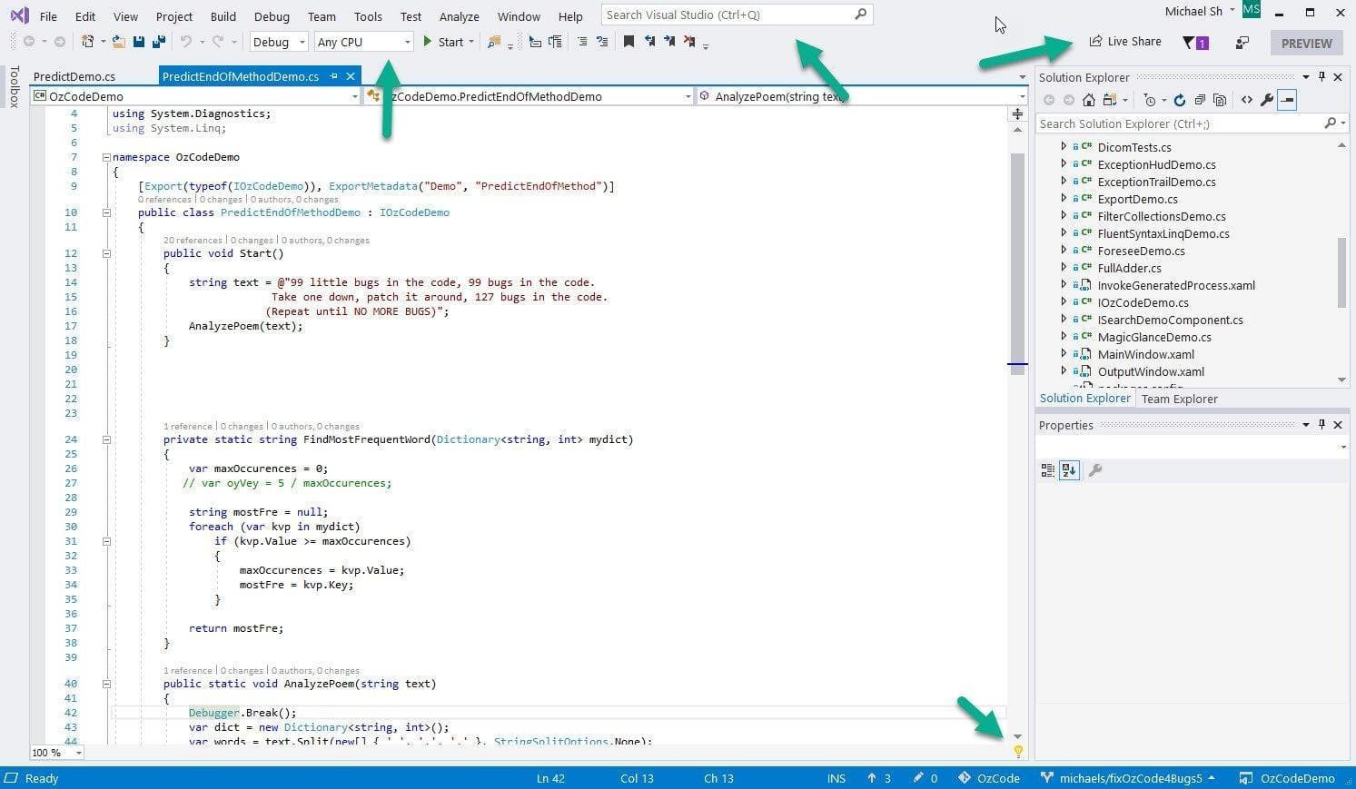Expand the MainWindow.xaml tree item
The height and width of the screenshot is (789, 1356).
pyautogui.click(x=1063, y=354)
